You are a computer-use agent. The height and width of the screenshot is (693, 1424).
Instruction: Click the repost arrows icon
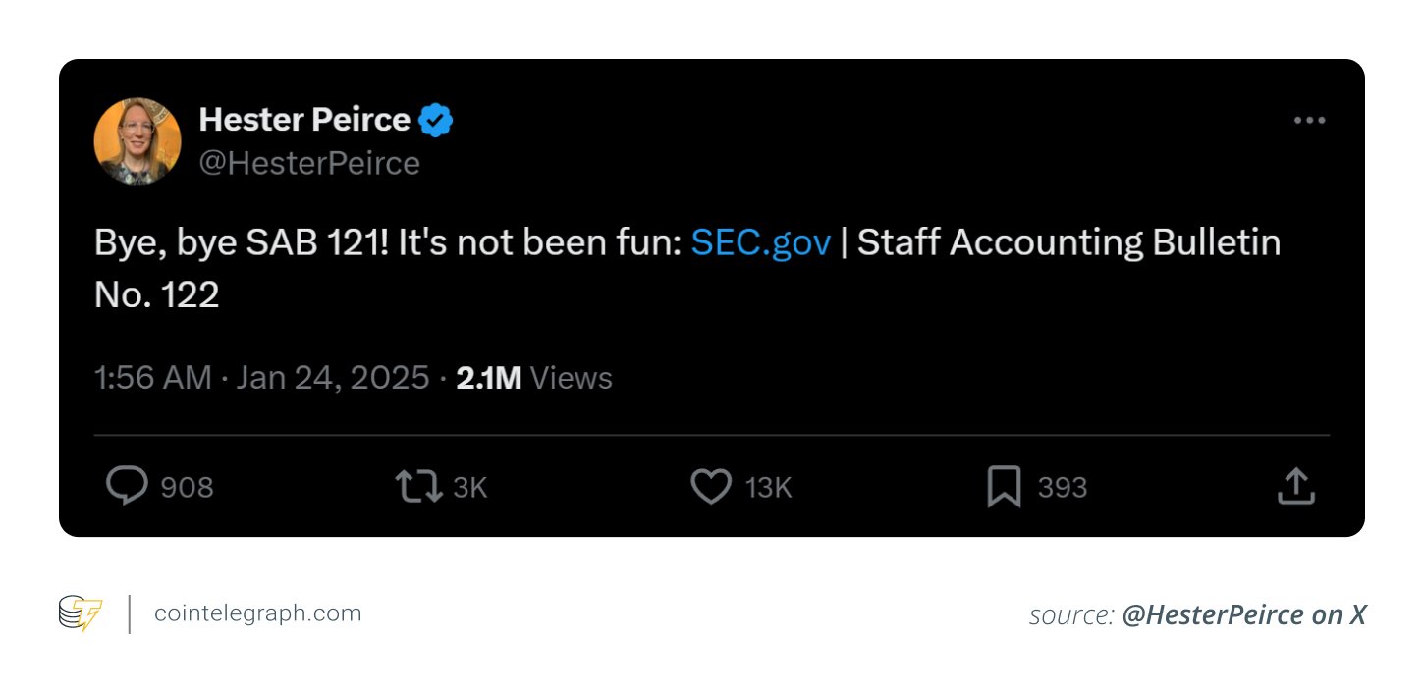click(418, 486)
